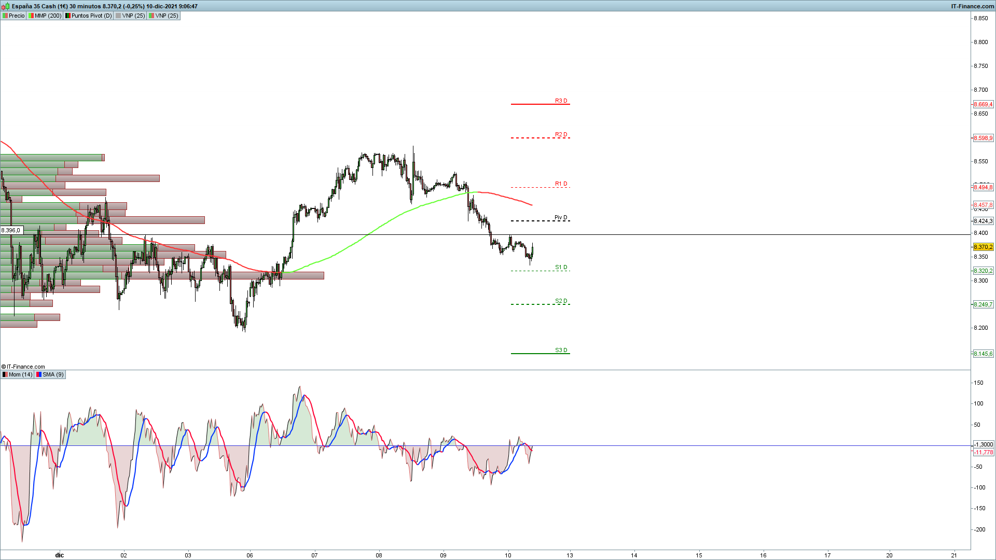
Task: Click the 8.457,8 moving average price tag
Action: tap(983, 205)
